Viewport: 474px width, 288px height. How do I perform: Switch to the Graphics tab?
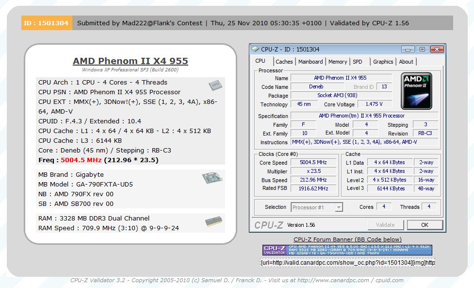point(383,62)
